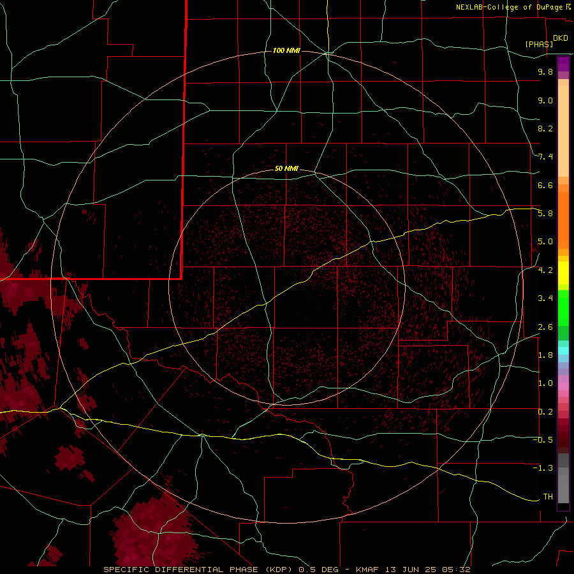
Task: Click the large radar echo above the caption
Action: coord(156,531)
